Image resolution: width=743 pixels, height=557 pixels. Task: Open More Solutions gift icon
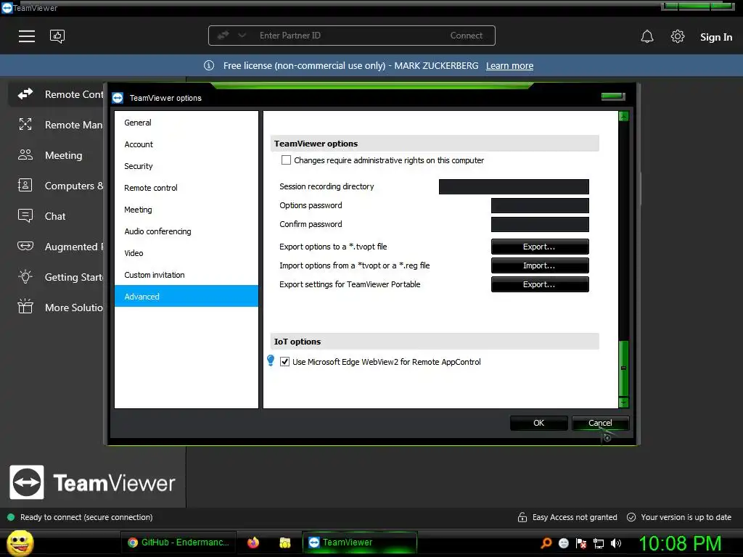(25, 307)
